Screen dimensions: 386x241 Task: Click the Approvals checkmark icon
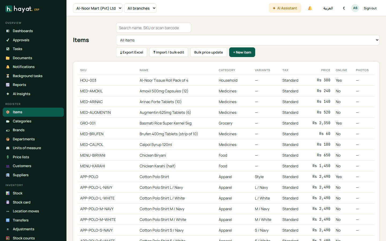tap(8, 40)
